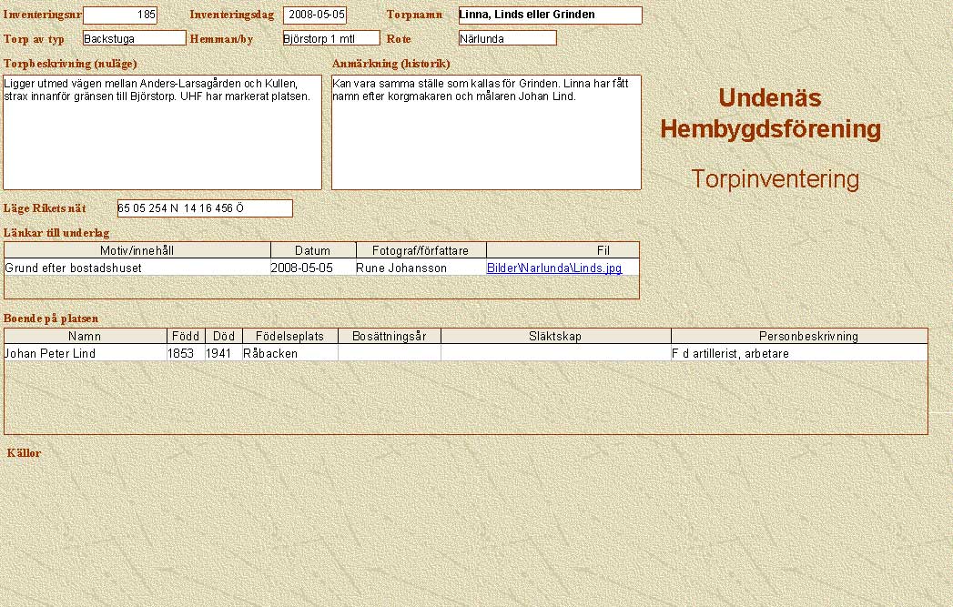Click the Torpnamn field with Linna text
The height and width of the screenshot is (607, 953).
(x=550, y=15)
